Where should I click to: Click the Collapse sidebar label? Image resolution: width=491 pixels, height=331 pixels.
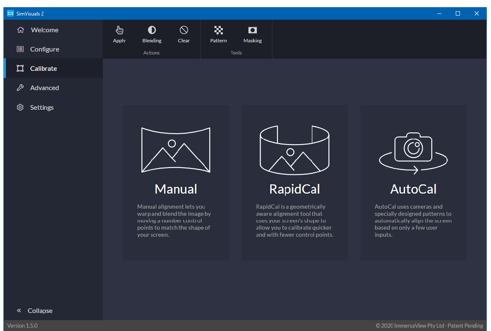(x=40, y=311)
